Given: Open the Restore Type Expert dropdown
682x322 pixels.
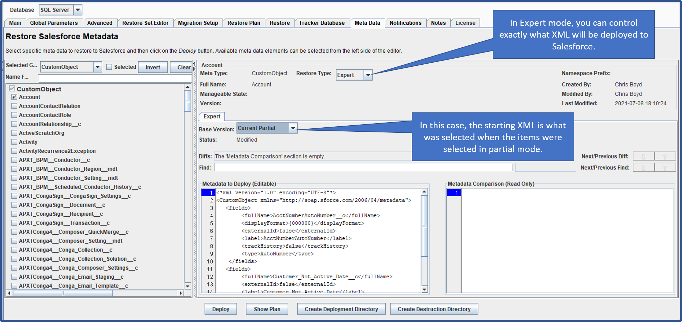Looking at the screenshot, I should (368, 75).
